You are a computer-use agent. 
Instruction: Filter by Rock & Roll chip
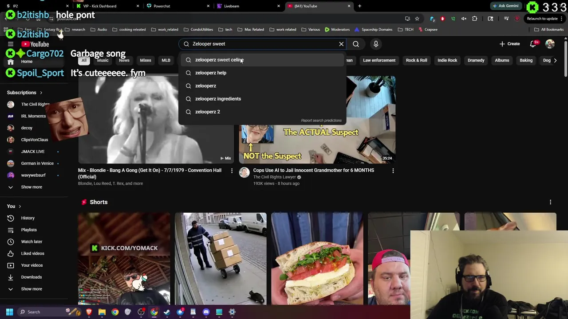coord(416,60)
